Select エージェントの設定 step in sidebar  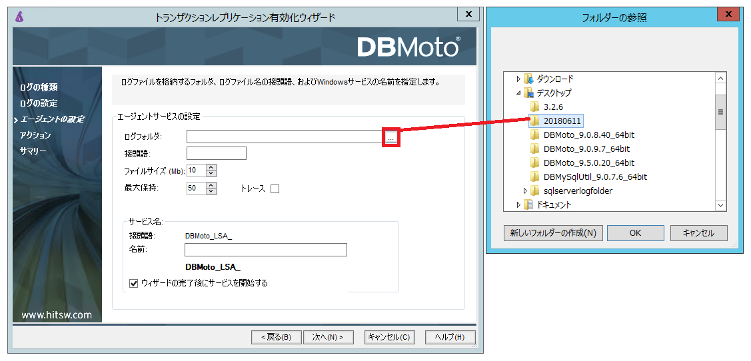pyautogui.click(x=52, y=119)
